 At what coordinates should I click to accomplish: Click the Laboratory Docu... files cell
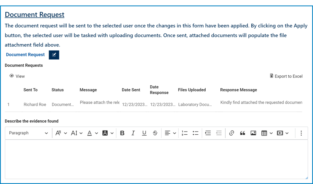pos(195,105)
